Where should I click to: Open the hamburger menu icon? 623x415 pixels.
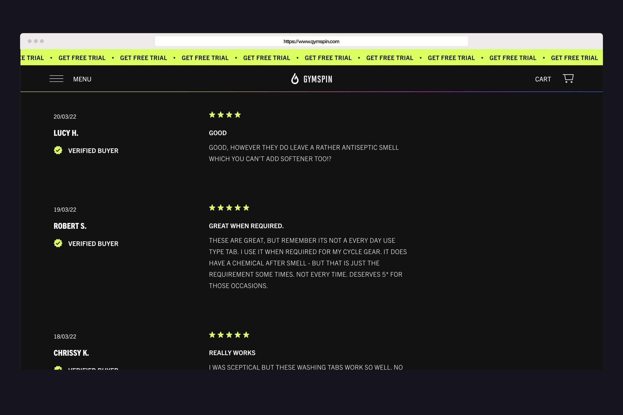56,79
